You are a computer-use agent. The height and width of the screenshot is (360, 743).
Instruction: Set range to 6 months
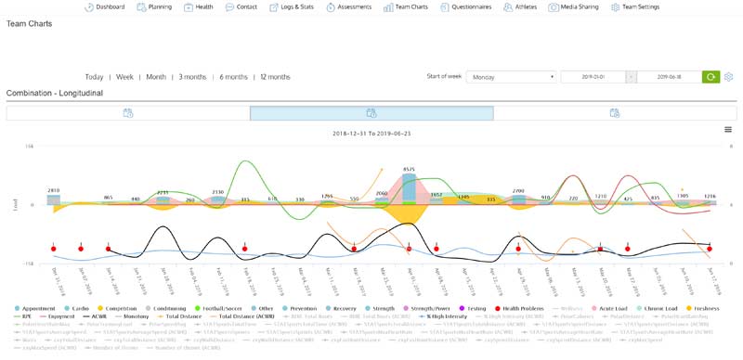coord(233,77)
